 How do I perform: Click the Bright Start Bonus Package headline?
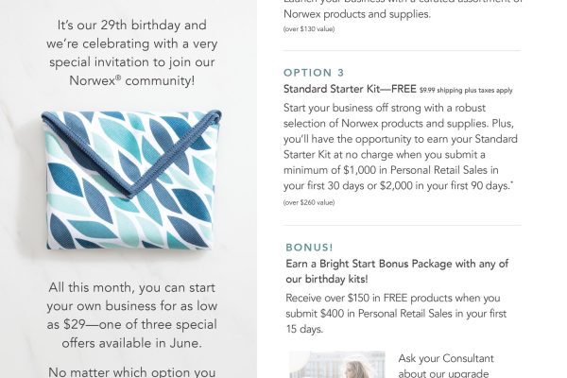click(397, 271)
